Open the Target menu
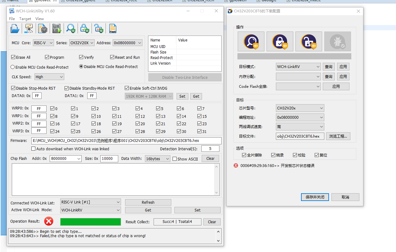The image size is (396, 252). (25, 19)
